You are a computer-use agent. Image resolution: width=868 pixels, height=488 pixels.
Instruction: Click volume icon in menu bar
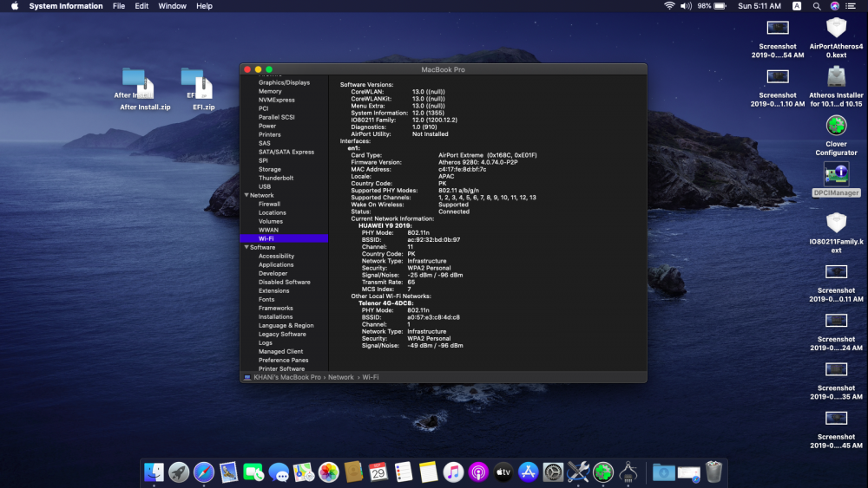coord(686,6)
